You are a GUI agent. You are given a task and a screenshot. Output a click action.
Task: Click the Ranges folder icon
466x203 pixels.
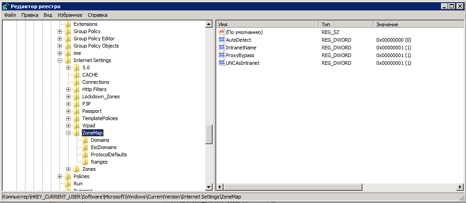click(x=85, y=162)
